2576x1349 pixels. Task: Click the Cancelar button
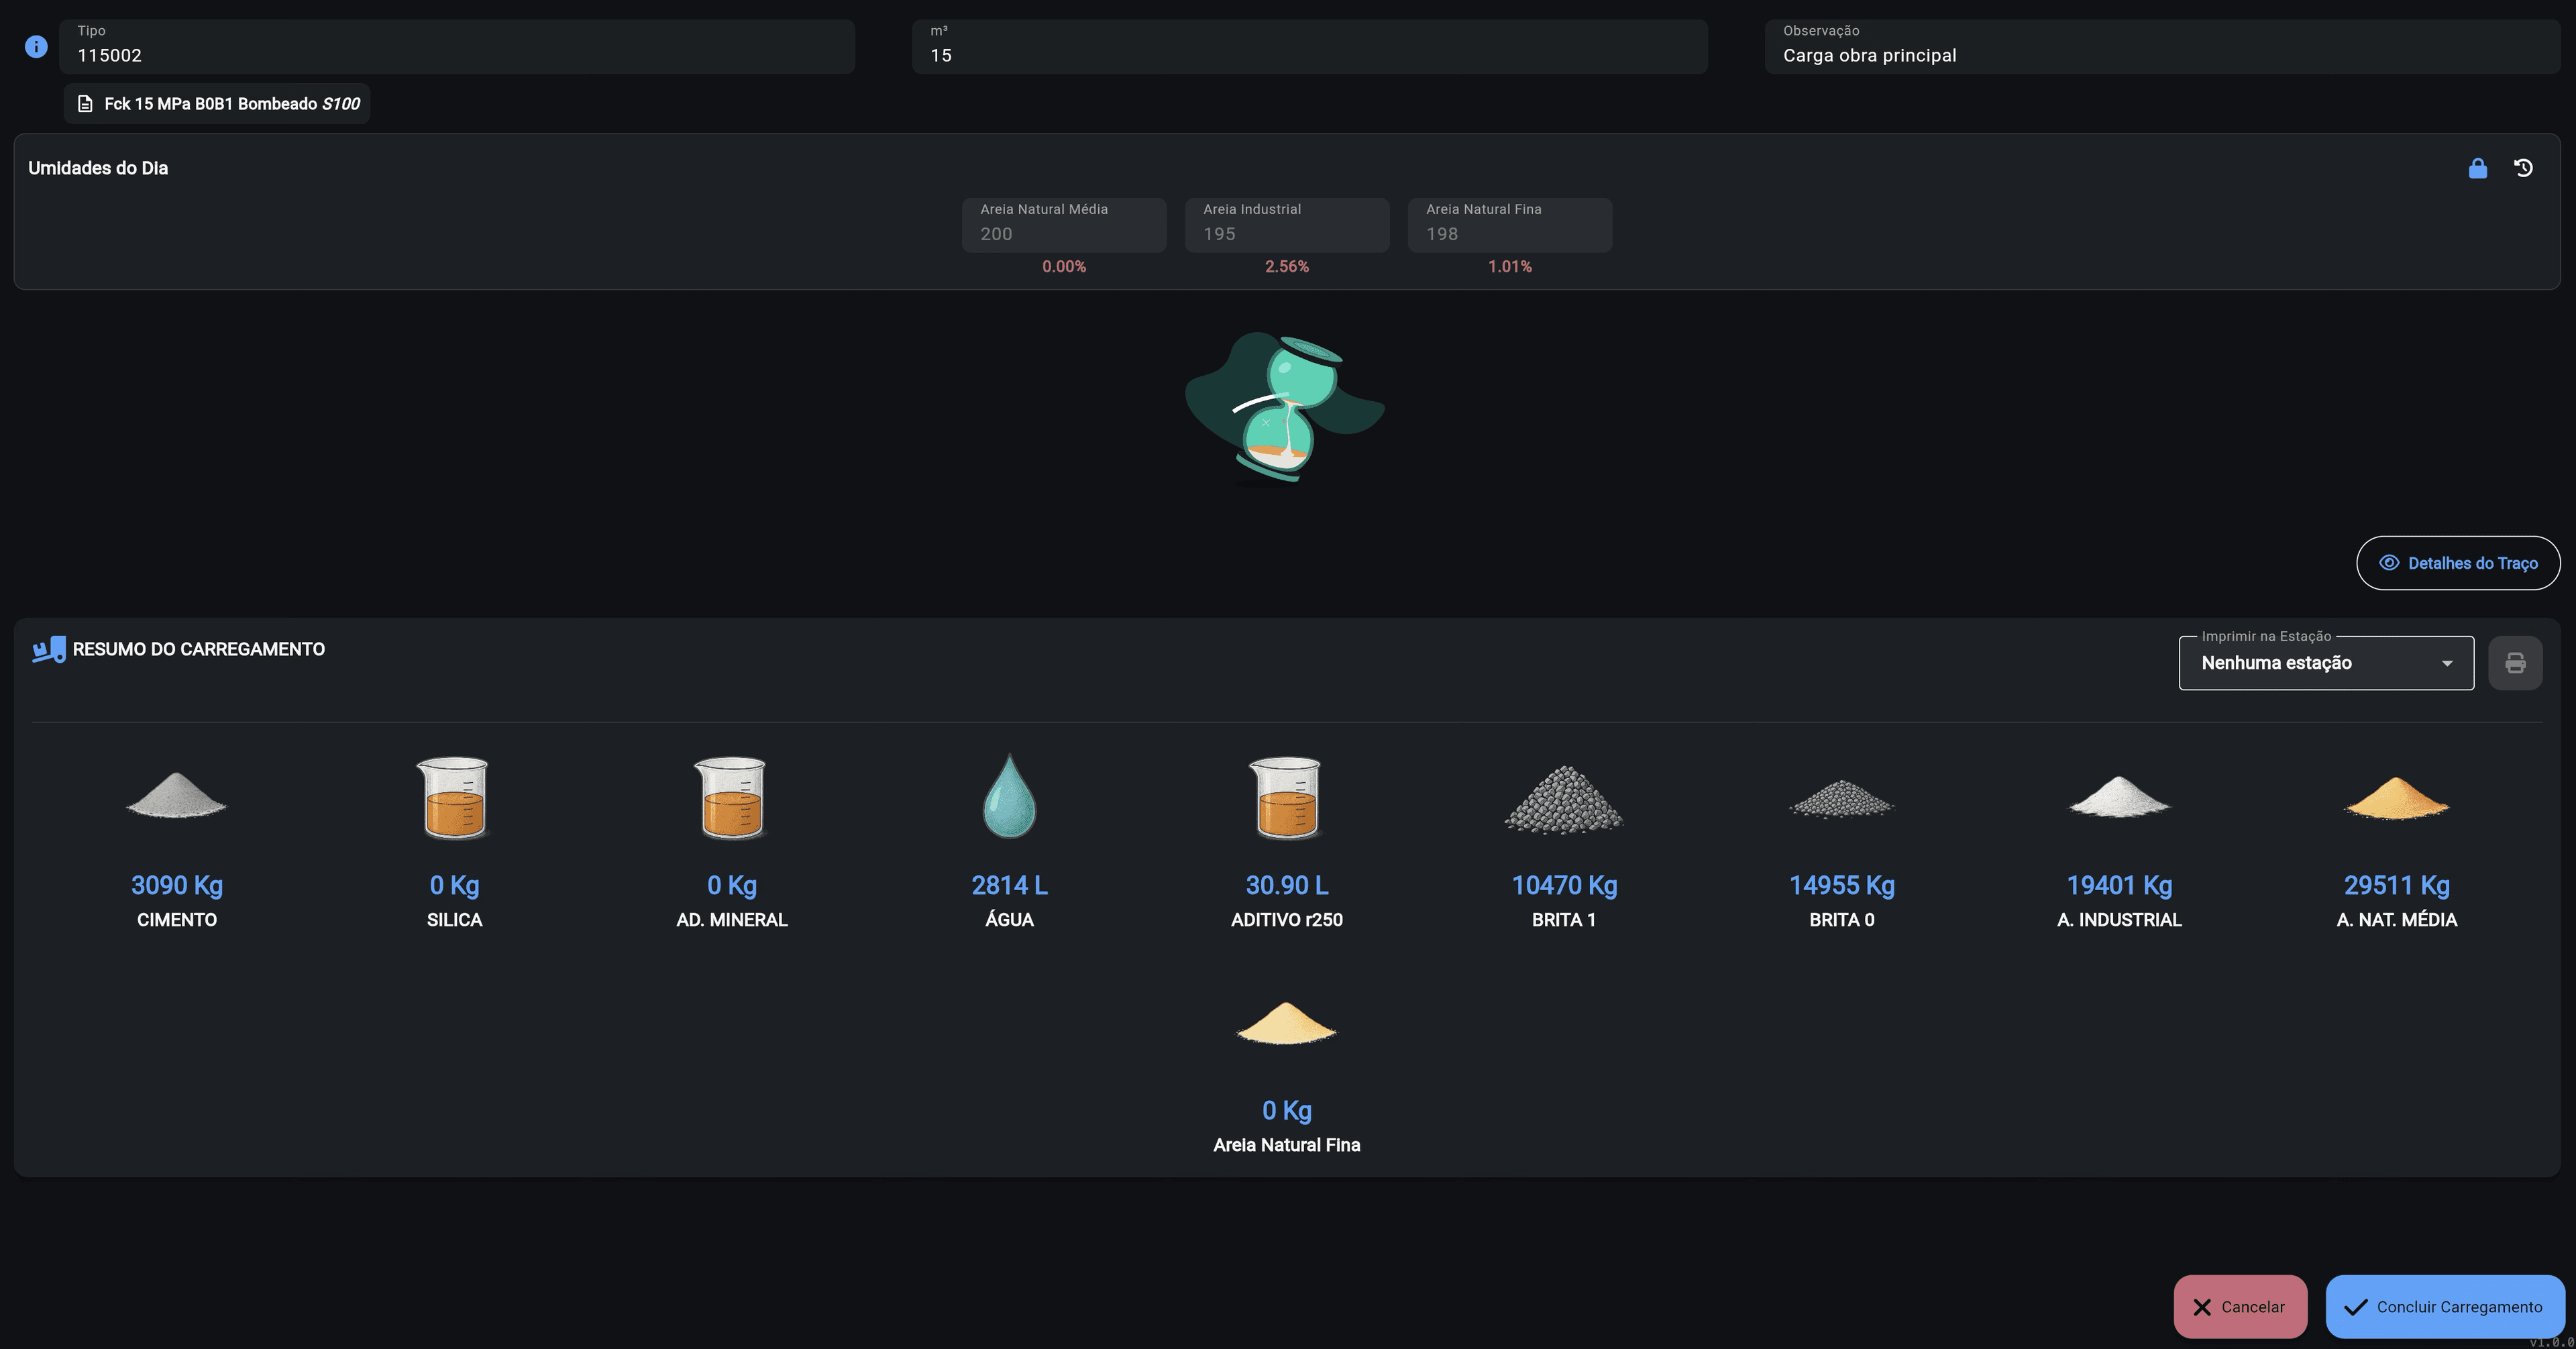tap(2240, 1306)
